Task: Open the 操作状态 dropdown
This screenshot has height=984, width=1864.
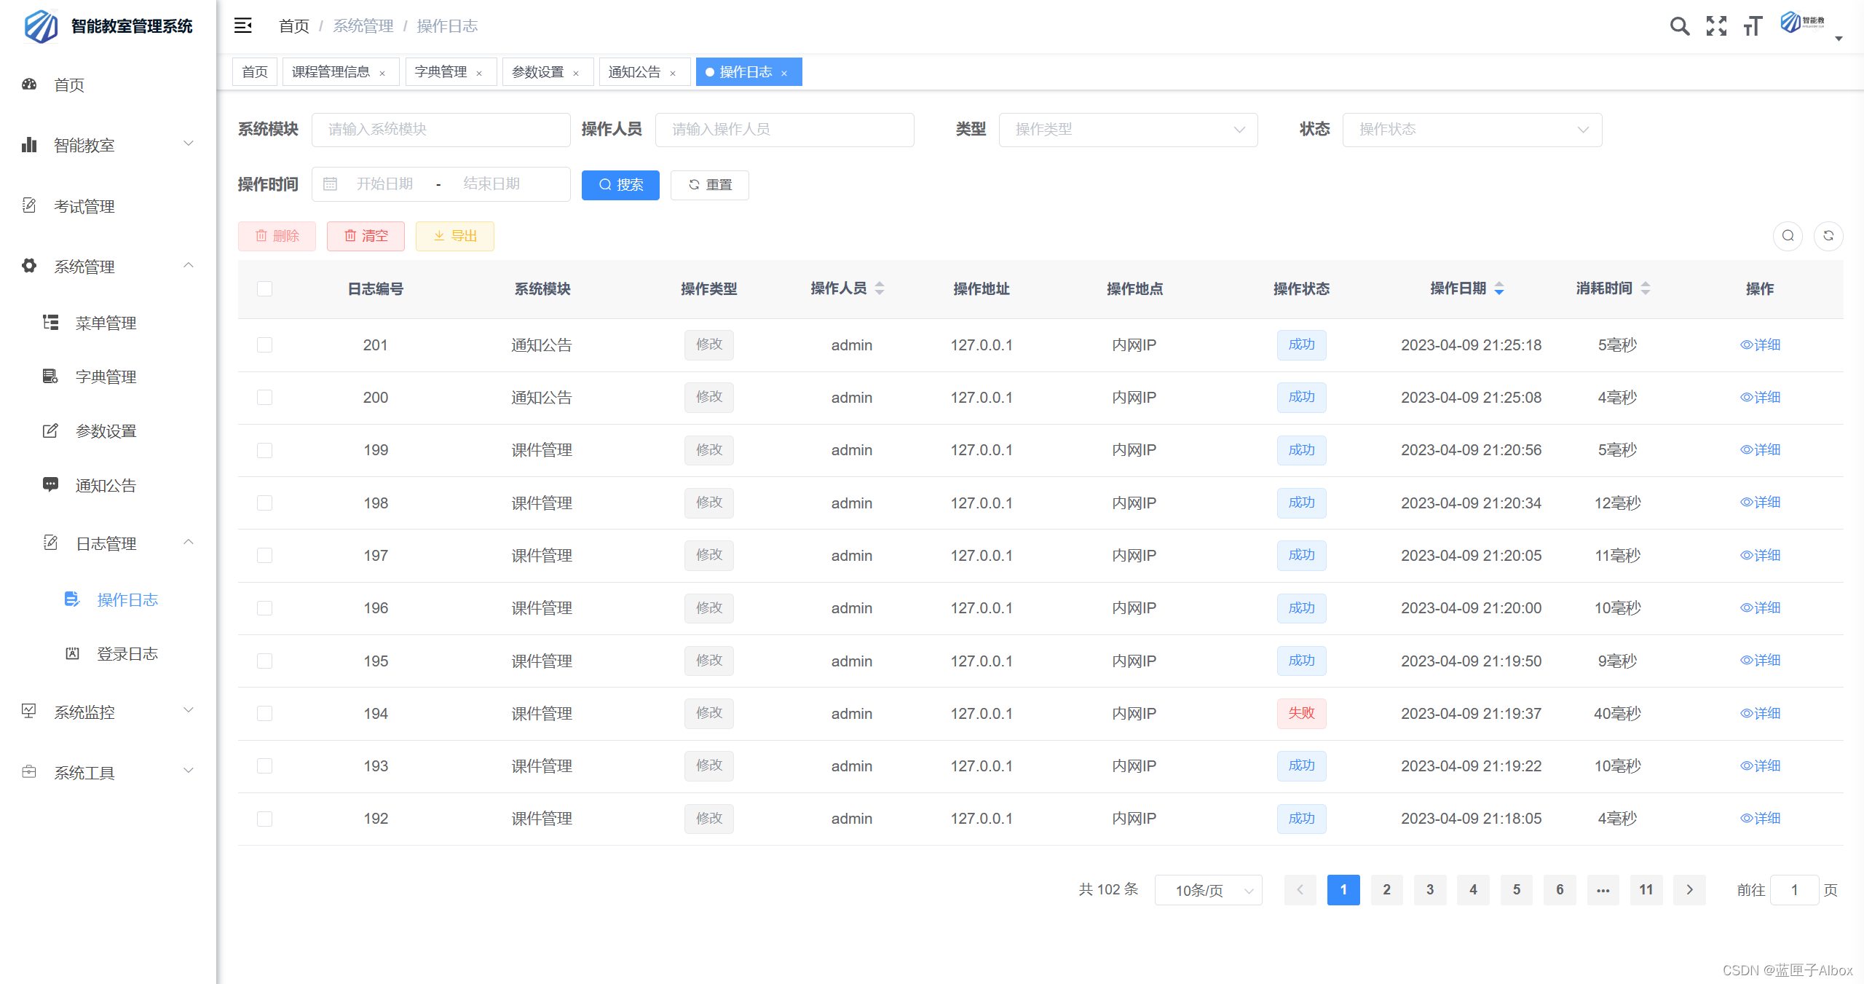Action: [1471, 130]
